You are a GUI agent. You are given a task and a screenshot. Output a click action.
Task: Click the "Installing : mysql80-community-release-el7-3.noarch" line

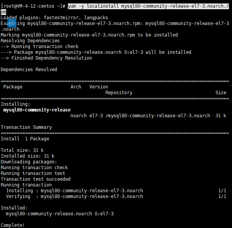(x=74, y=191)
